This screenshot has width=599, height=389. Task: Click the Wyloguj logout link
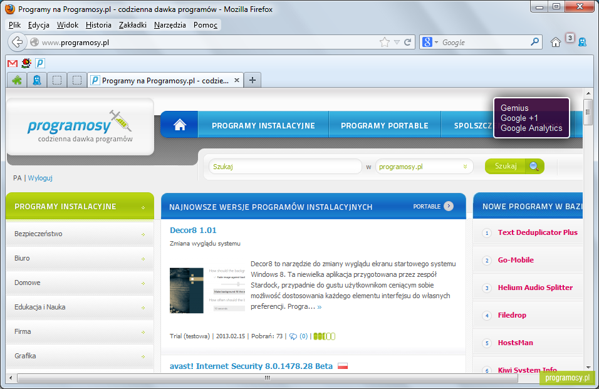click(x=40, y=178)
